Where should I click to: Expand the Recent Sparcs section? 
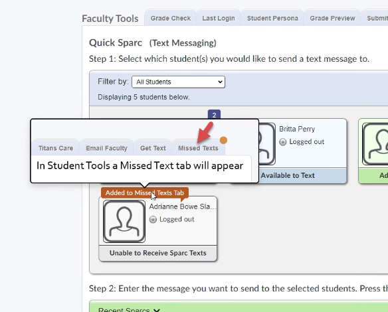pyautogui.click(x=129, y=310)
